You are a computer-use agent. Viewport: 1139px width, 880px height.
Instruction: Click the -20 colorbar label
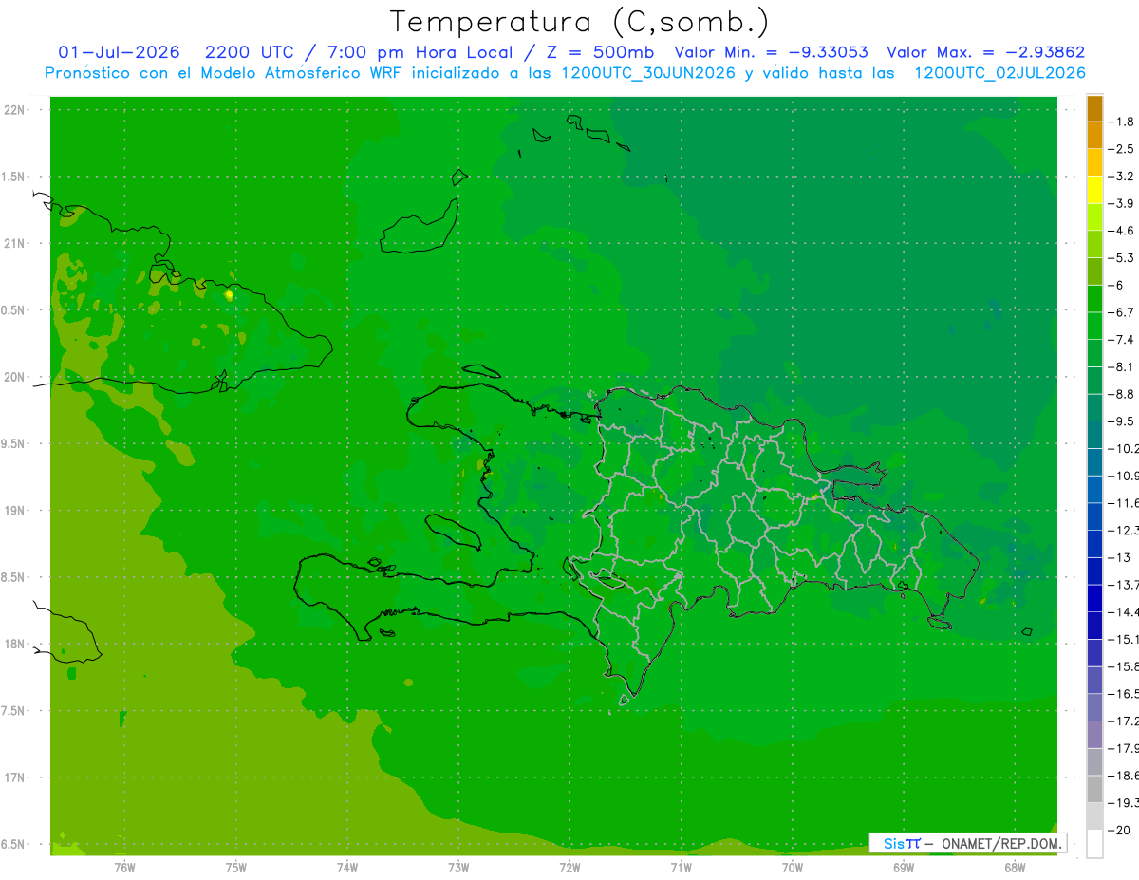coord(1118,831)
